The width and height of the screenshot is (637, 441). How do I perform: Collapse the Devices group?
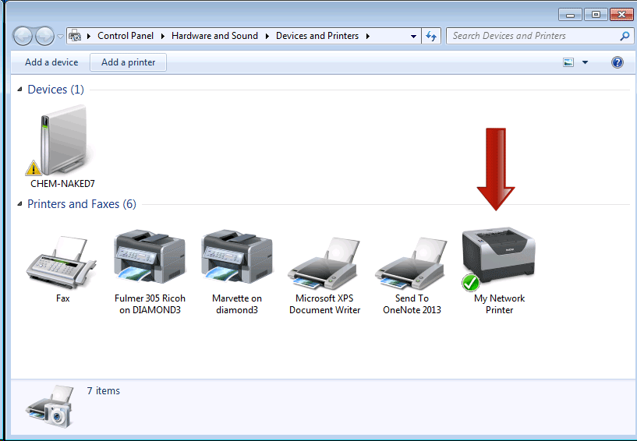20,90
